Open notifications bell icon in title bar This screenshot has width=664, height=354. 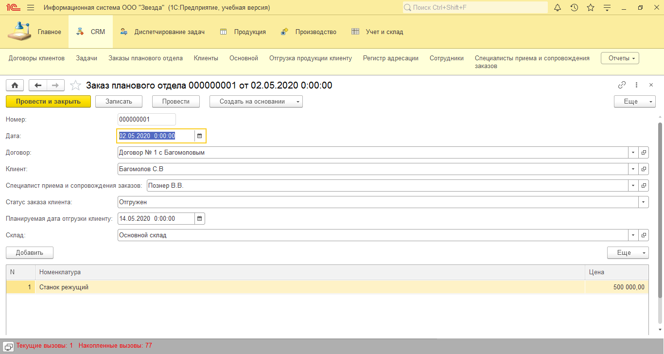click(x=558, y=8)
